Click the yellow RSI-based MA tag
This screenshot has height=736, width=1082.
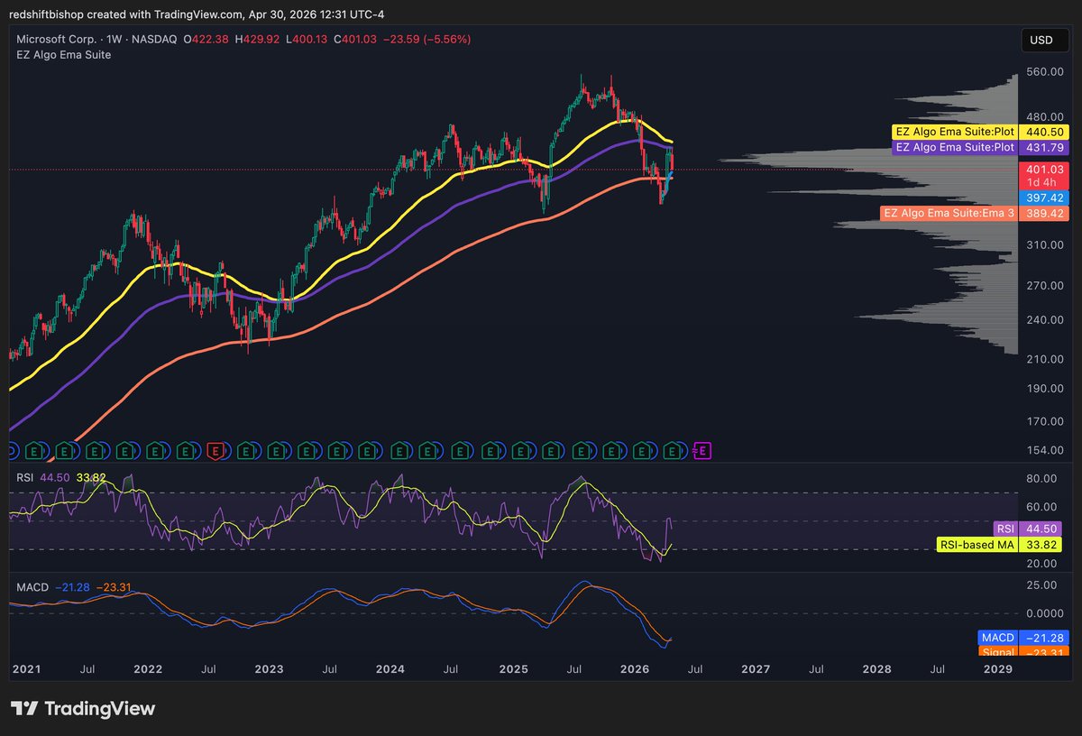tap(977, 544)
